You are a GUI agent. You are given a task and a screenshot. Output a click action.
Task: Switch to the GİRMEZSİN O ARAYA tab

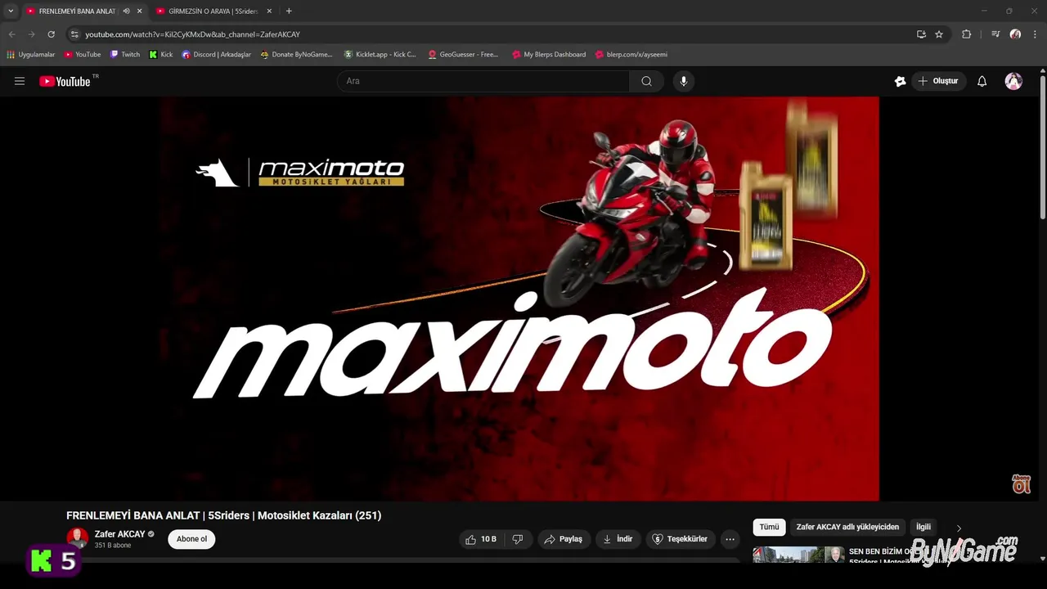(x=211, y=11)
